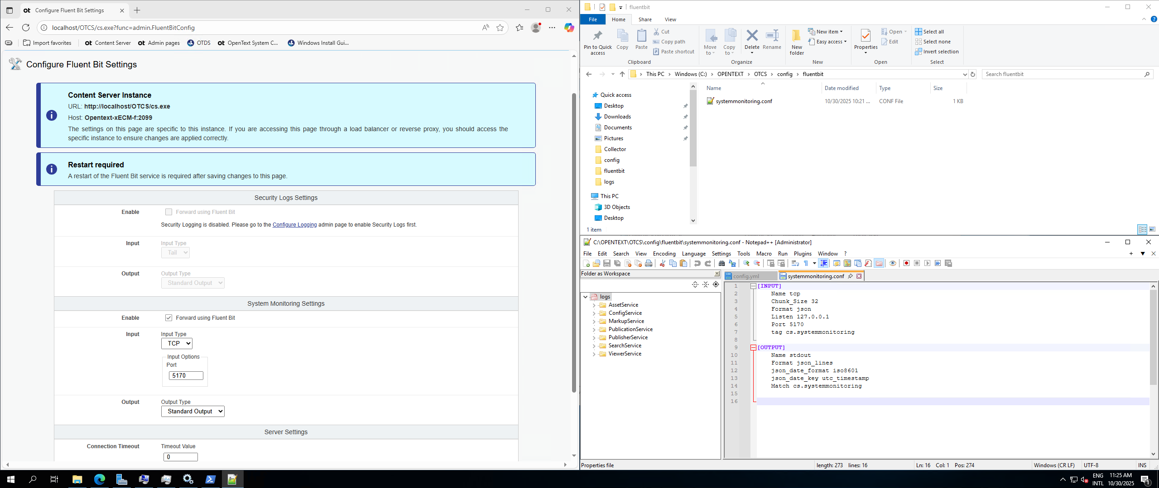Follow the Configure Logging link
The width and height of the screenshot is (1159, 488).
pos(294,225)
